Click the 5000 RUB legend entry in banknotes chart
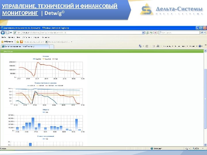This screenshot has width=207, height=155. tap(59, 86)
